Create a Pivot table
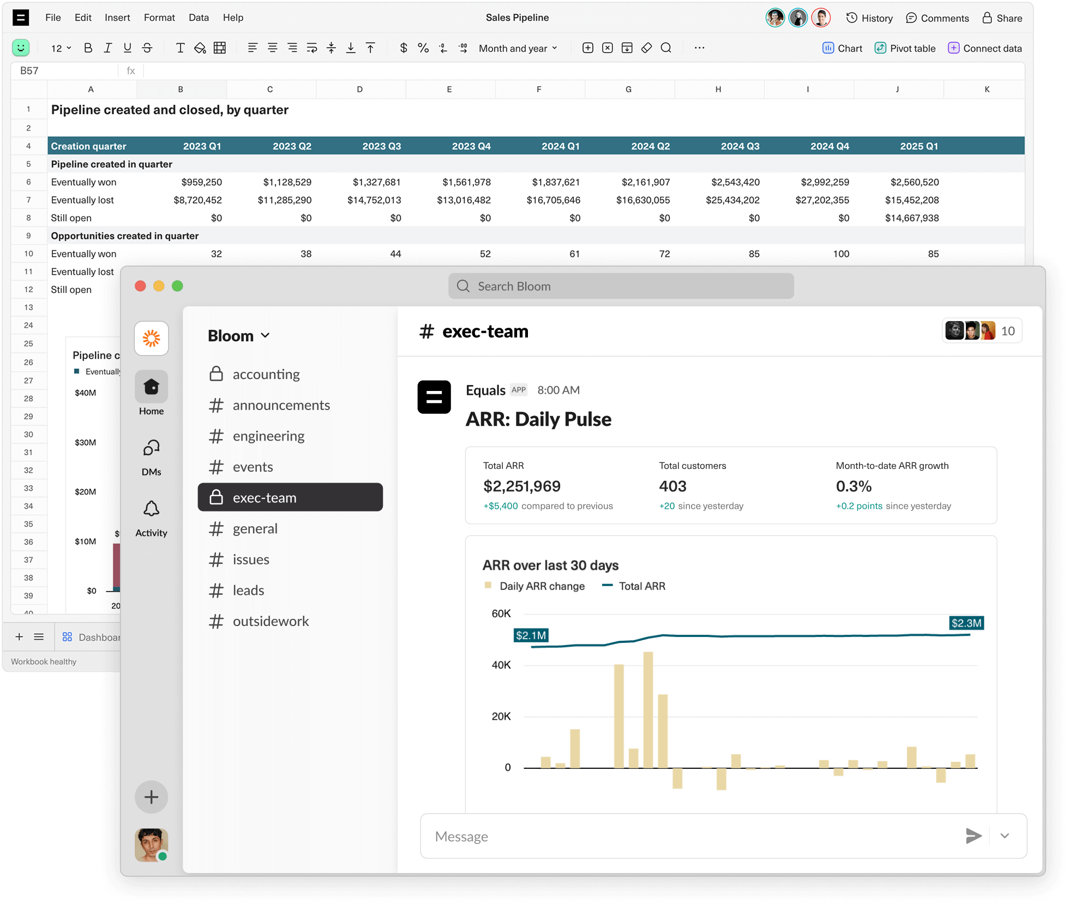This screenshot has height=915, width=1081. point(904,48)
